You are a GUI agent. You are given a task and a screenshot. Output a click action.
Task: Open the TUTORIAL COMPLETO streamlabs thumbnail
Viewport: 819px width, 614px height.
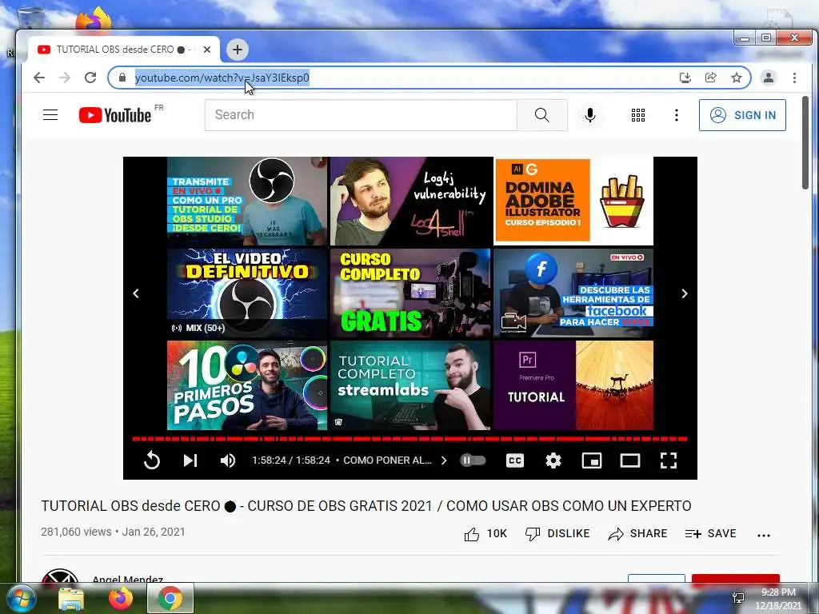coord(410,385)
